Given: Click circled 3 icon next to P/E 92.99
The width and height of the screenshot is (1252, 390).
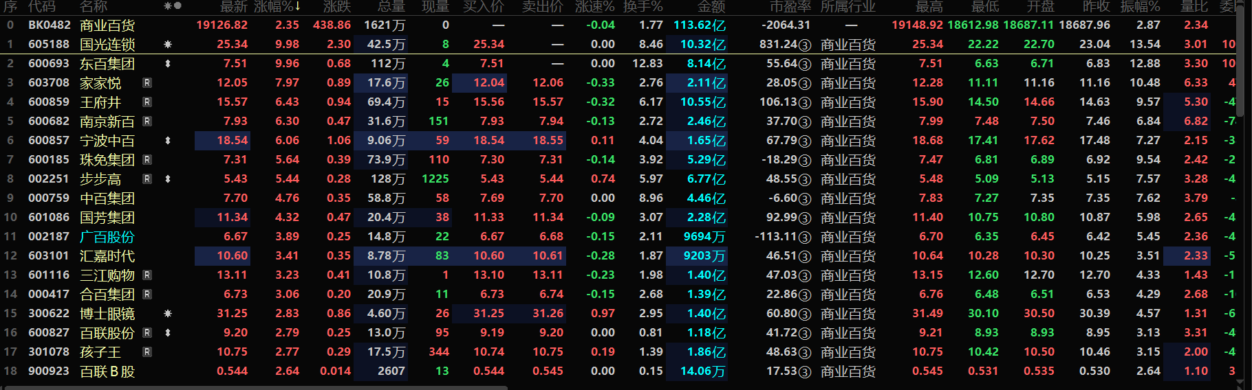Looking at the screenshot, I should 805,218.
